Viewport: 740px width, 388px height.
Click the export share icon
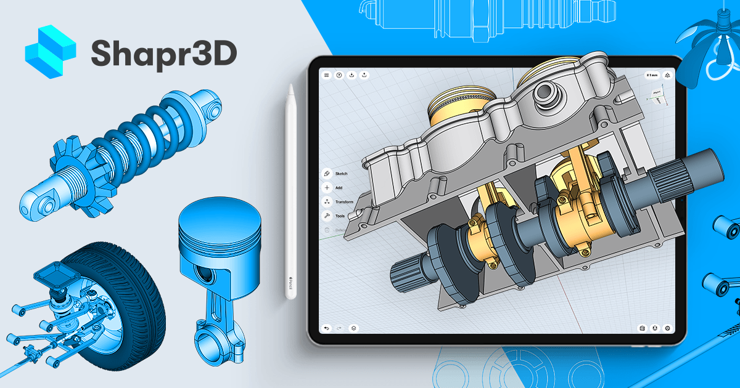point(364,75)
